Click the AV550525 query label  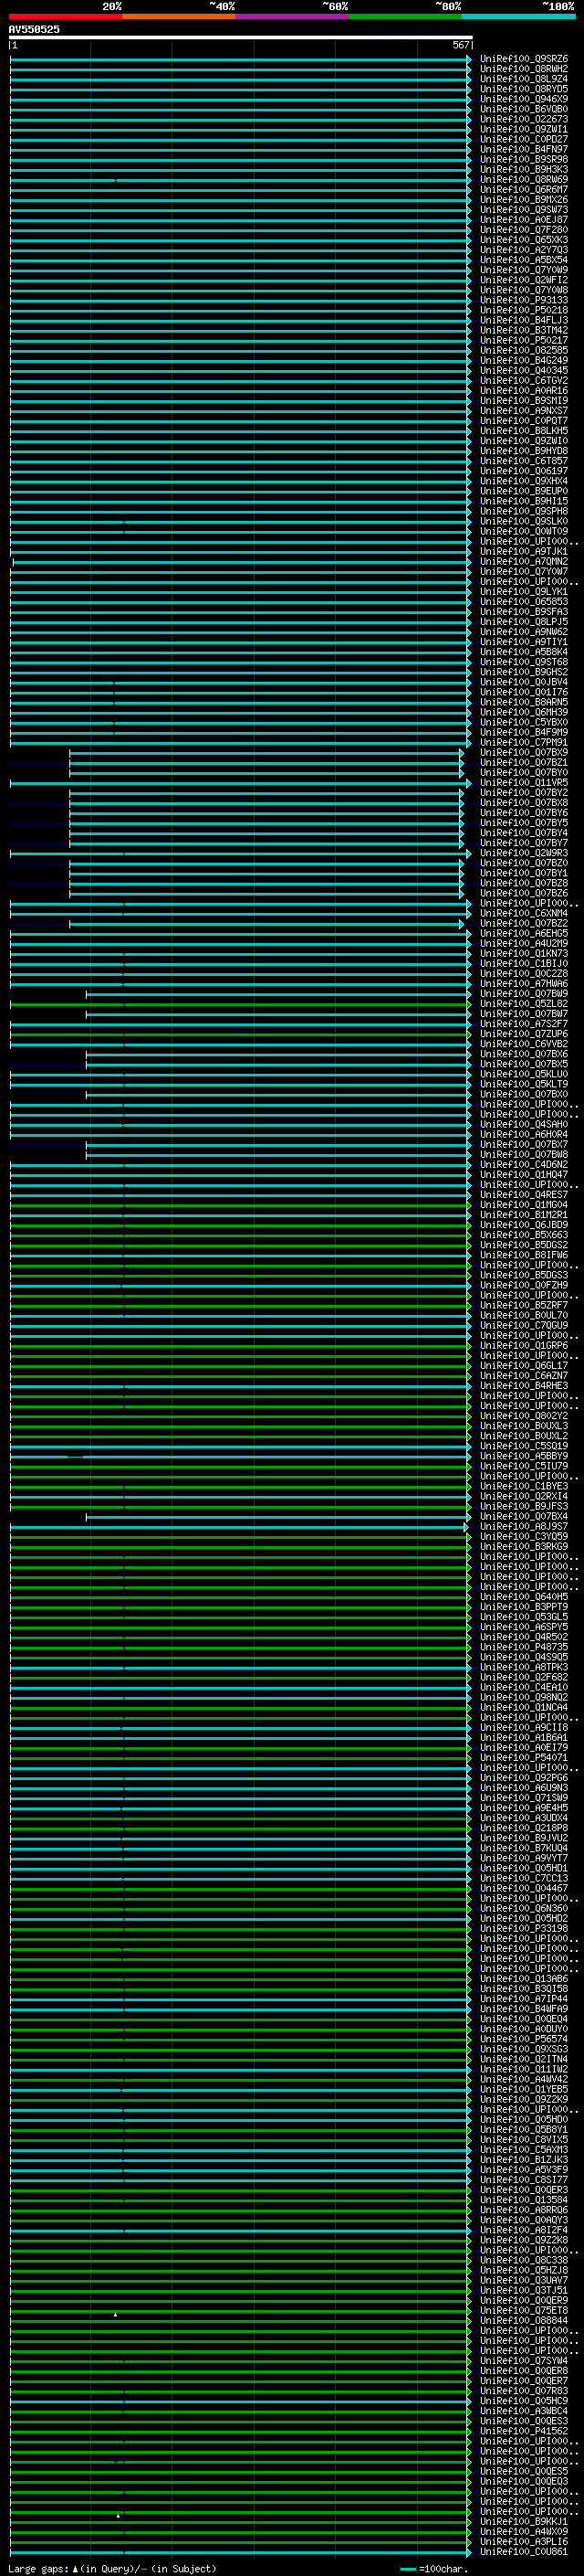pos(34,30)
